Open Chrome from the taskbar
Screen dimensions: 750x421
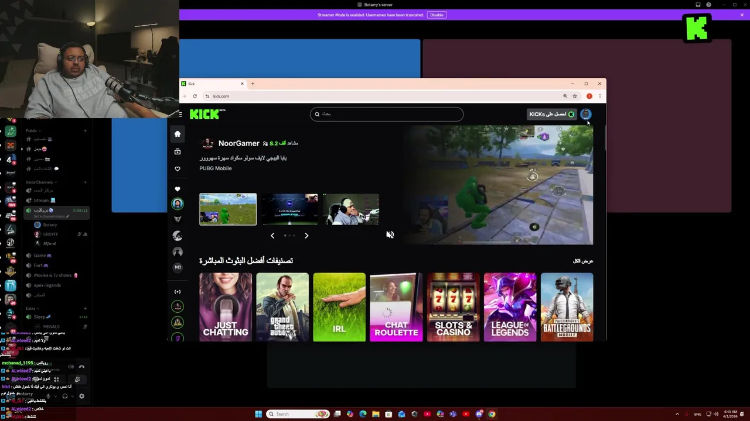(492, 414)
